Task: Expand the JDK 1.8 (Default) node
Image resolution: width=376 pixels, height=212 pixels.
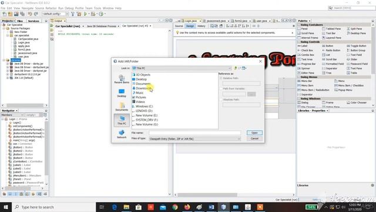Action: pos(8,78)
